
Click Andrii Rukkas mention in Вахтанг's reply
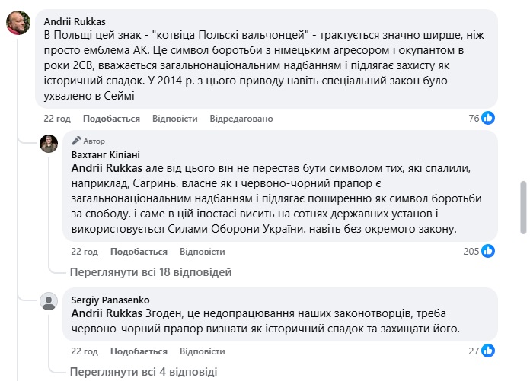point(106,167)
